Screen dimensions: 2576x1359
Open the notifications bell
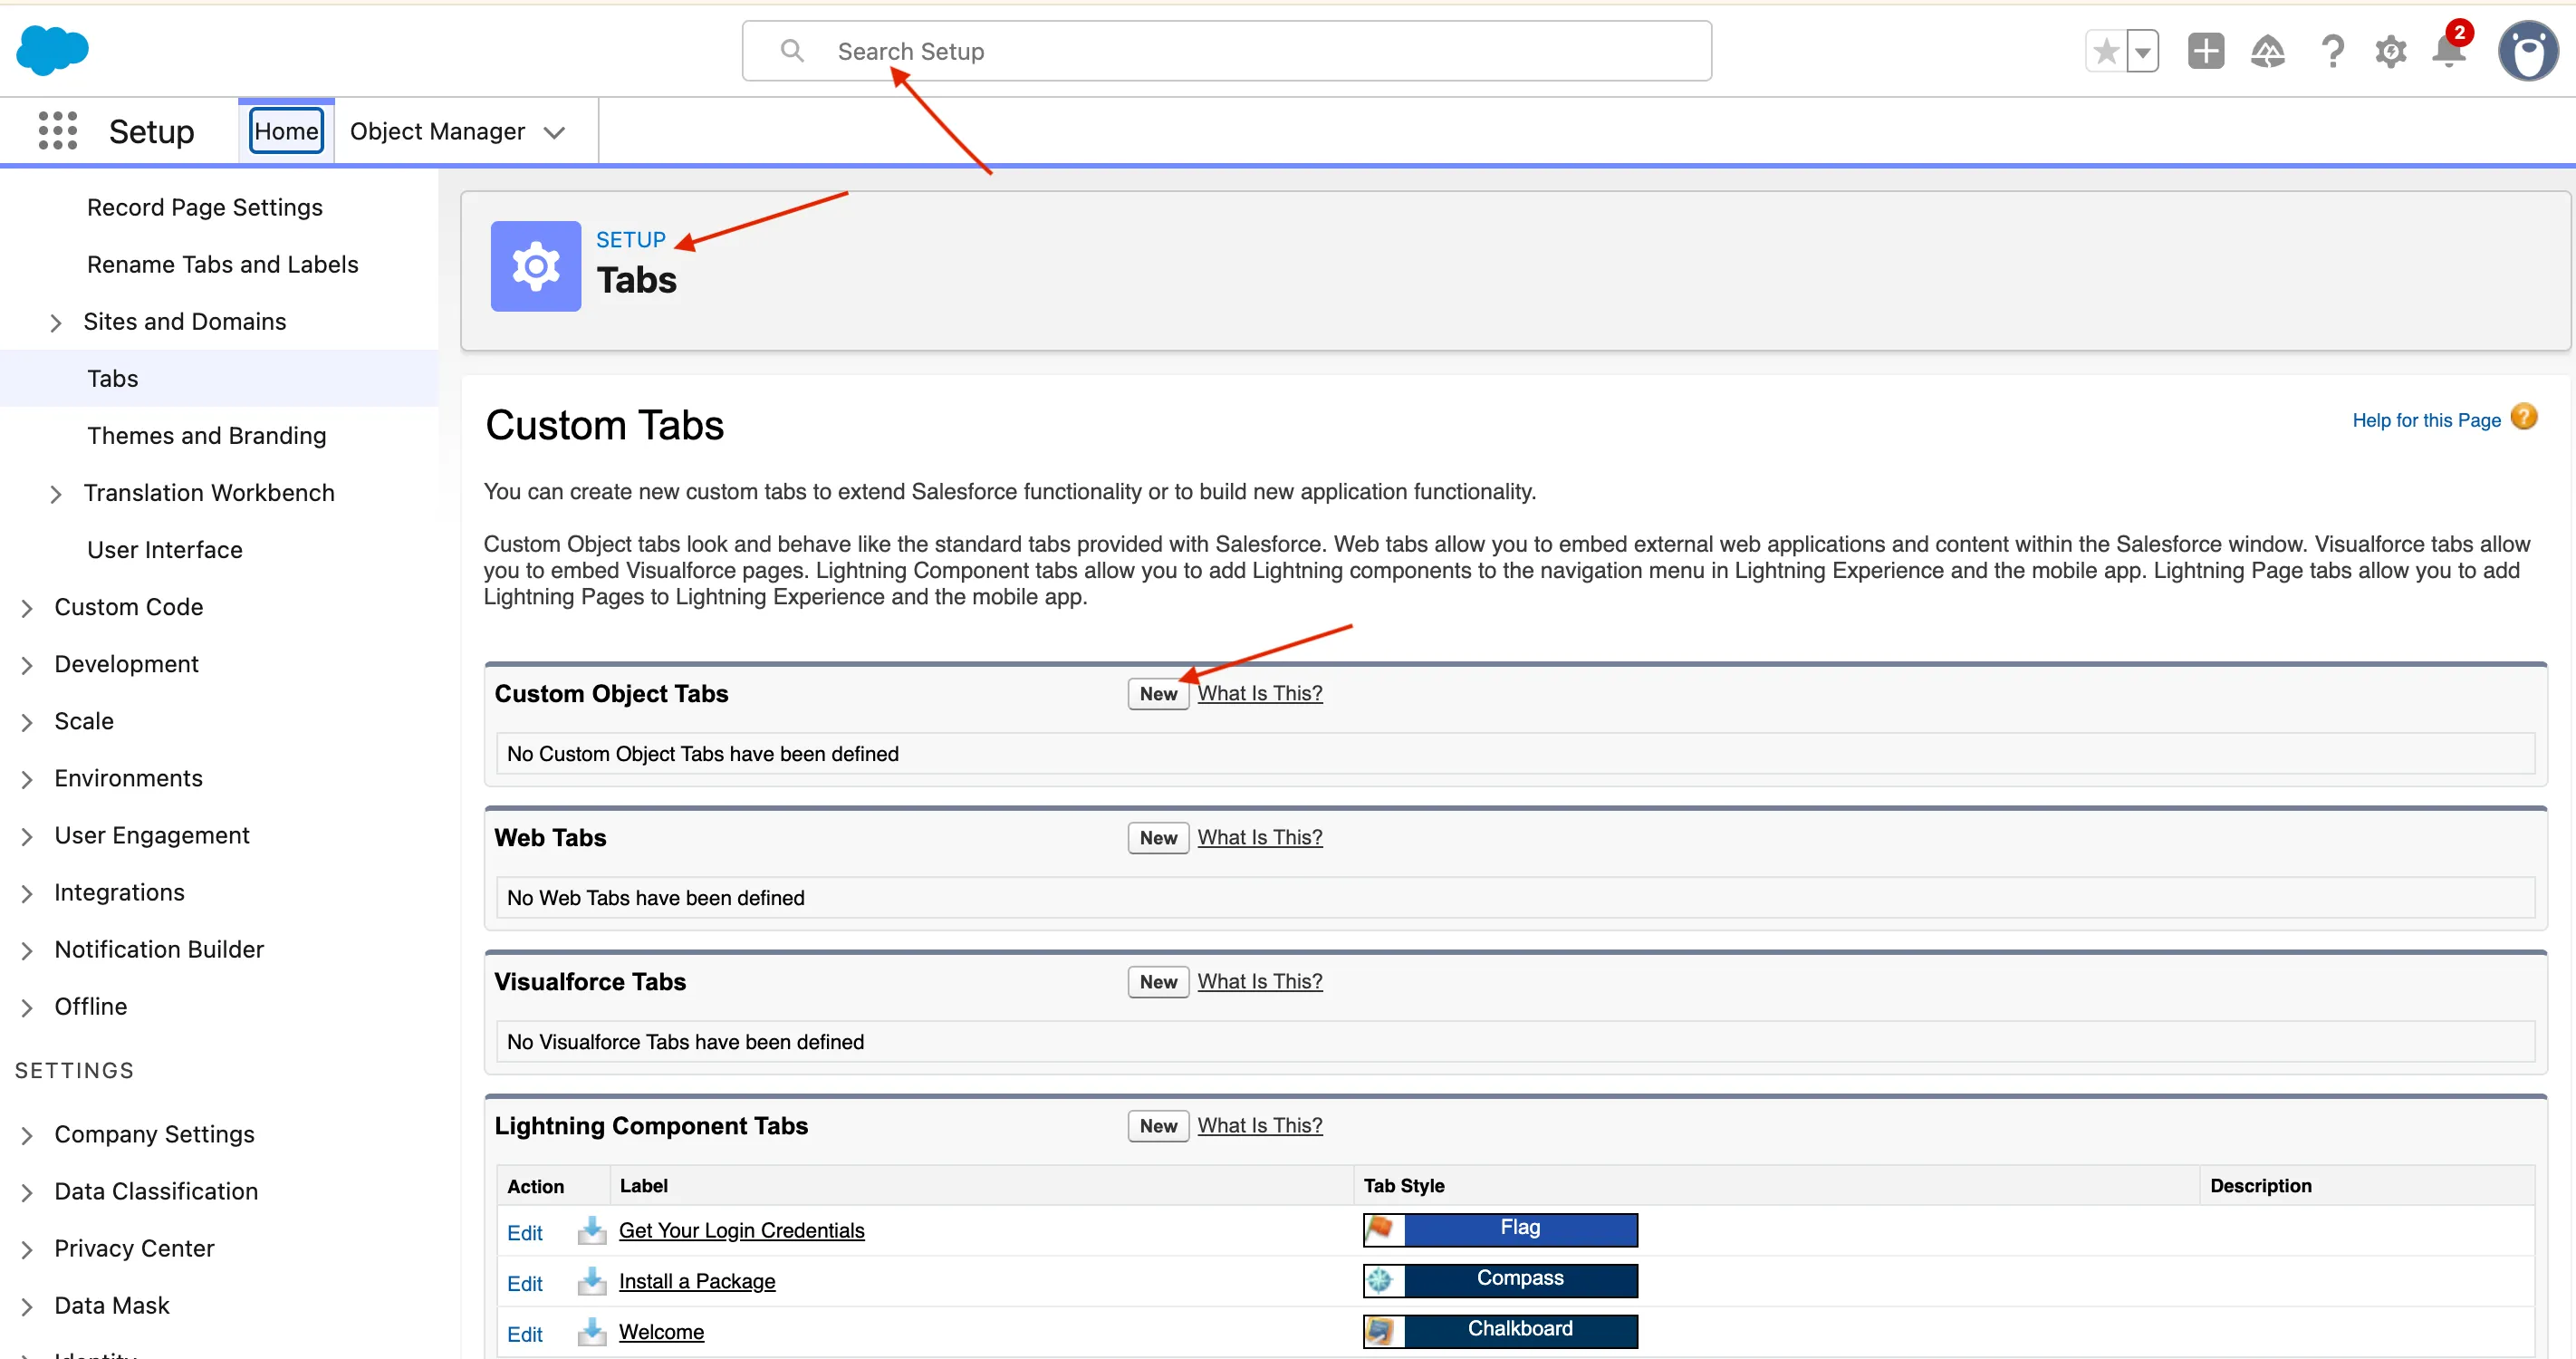pos(2448,51)
